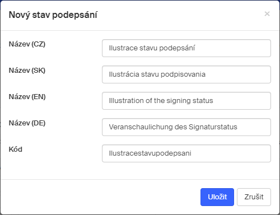Image resolution: width=280 pixels, height=215 pixels.
Task: Click the dialog title Nový stav podepsání
Action: (x=53, y=15)
